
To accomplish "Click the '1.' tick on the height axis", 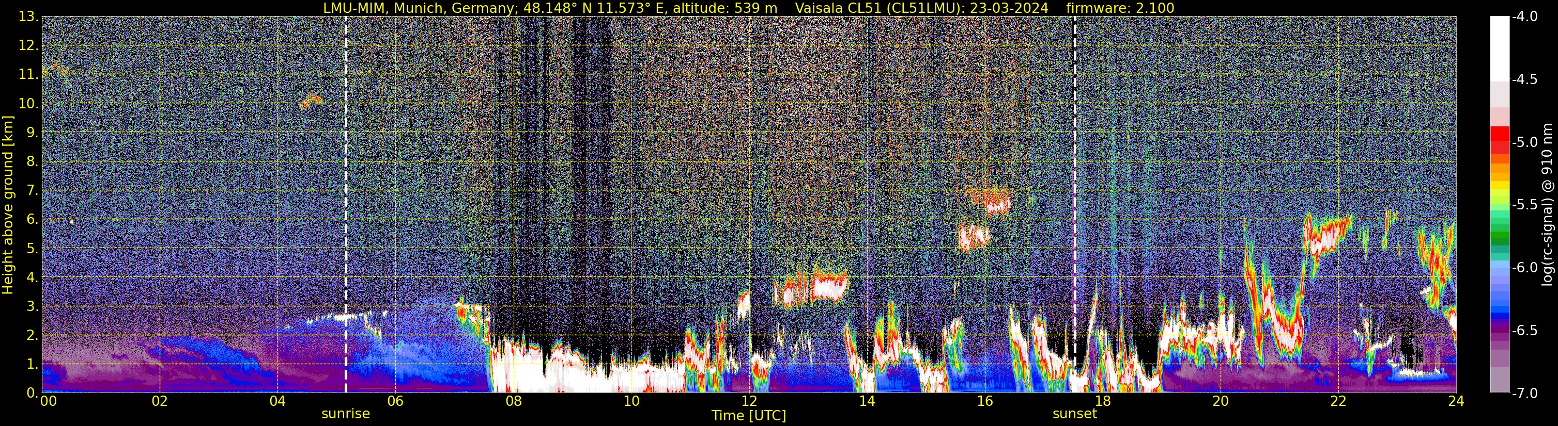I will (33, 365).
